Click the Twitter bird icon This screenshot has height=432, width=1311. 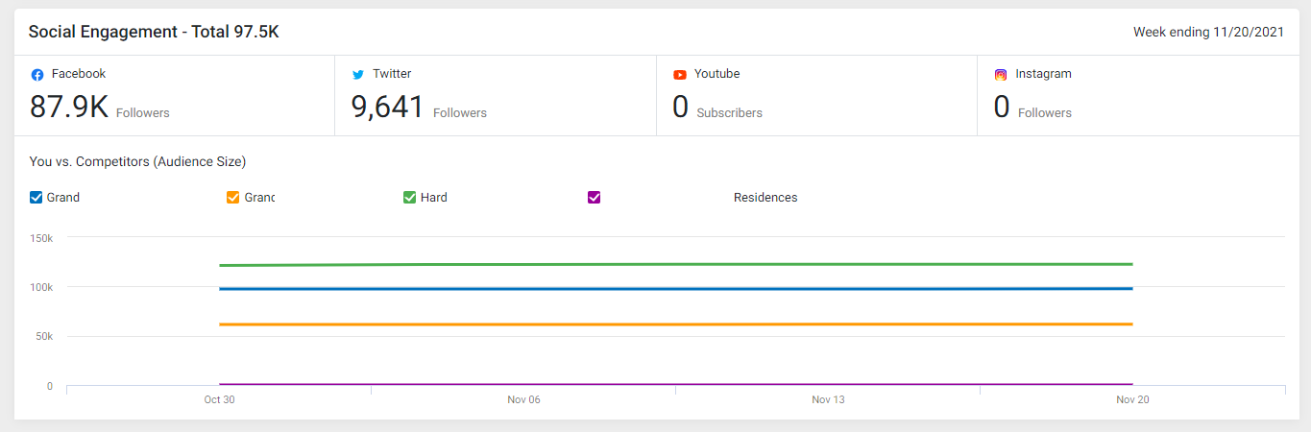(x=358, y=75)
